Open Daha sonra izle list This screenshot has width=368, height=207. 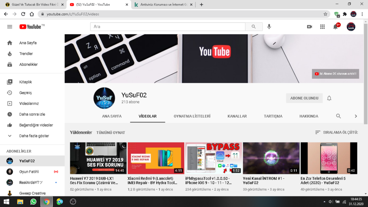(x=32, y=114)
